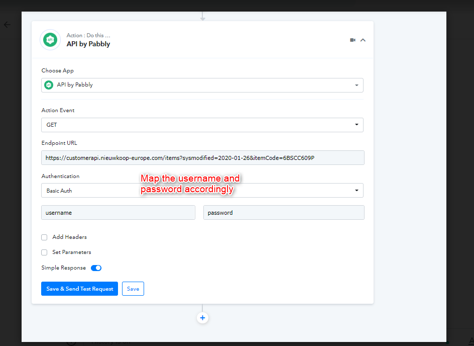Collapse the action step with chevron
Image resolution: width=474 pixels, height=346 pixels.
[x=363, y=40]
